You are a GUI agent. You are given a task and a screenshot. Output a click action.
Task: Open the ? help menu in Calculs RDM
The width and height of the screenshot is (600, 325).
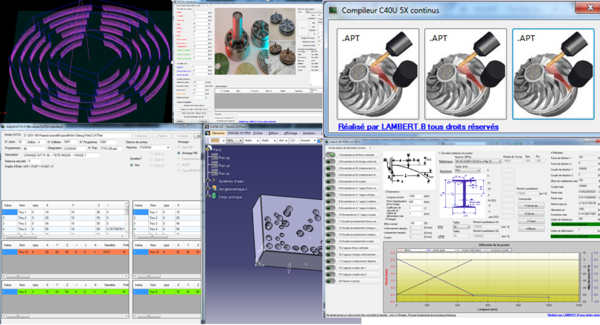point(370,148)
